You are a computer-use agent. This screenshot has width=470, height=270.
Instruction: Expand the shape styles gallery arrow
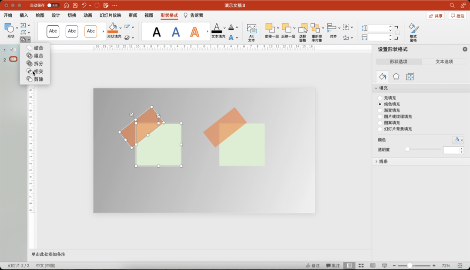click(103, 31)
